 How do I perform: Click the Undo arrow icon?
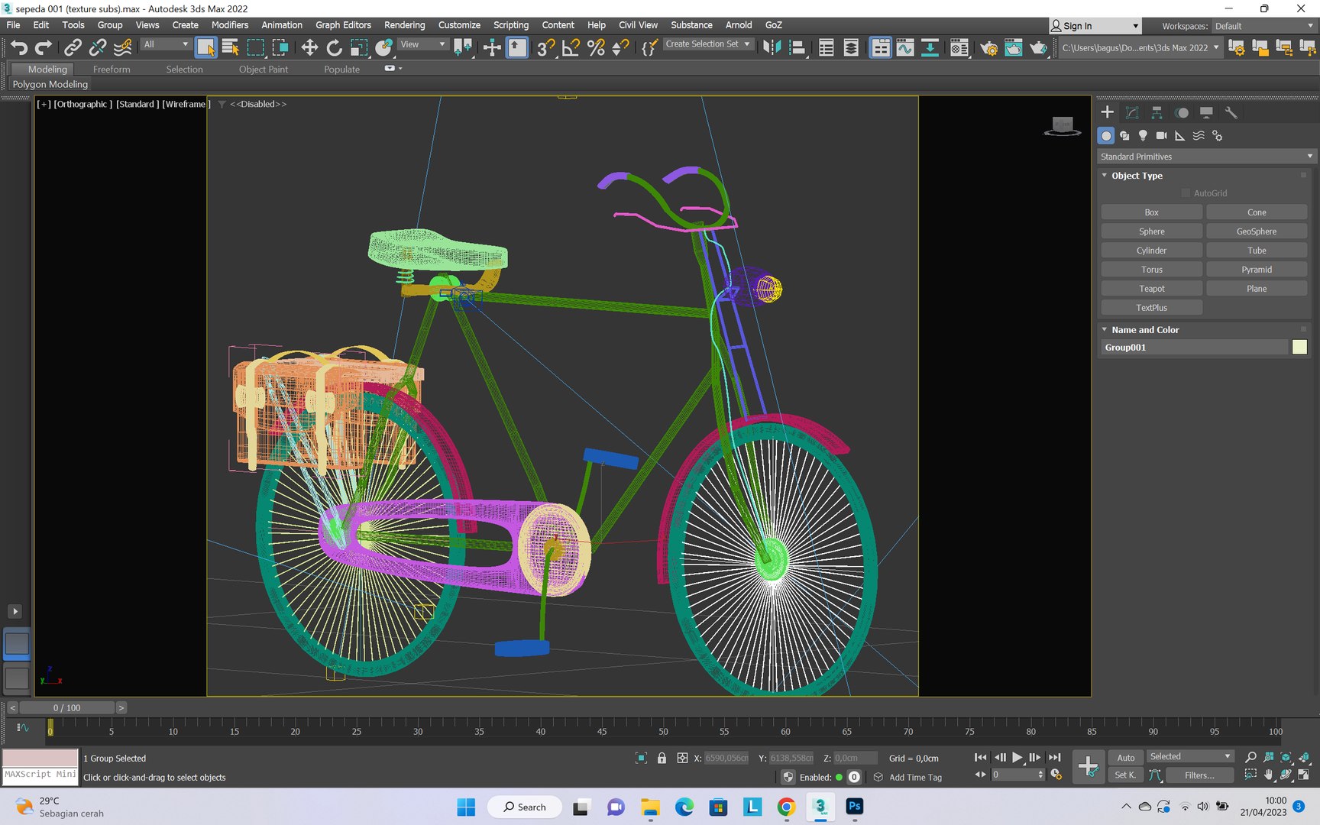tap(18, 47)
